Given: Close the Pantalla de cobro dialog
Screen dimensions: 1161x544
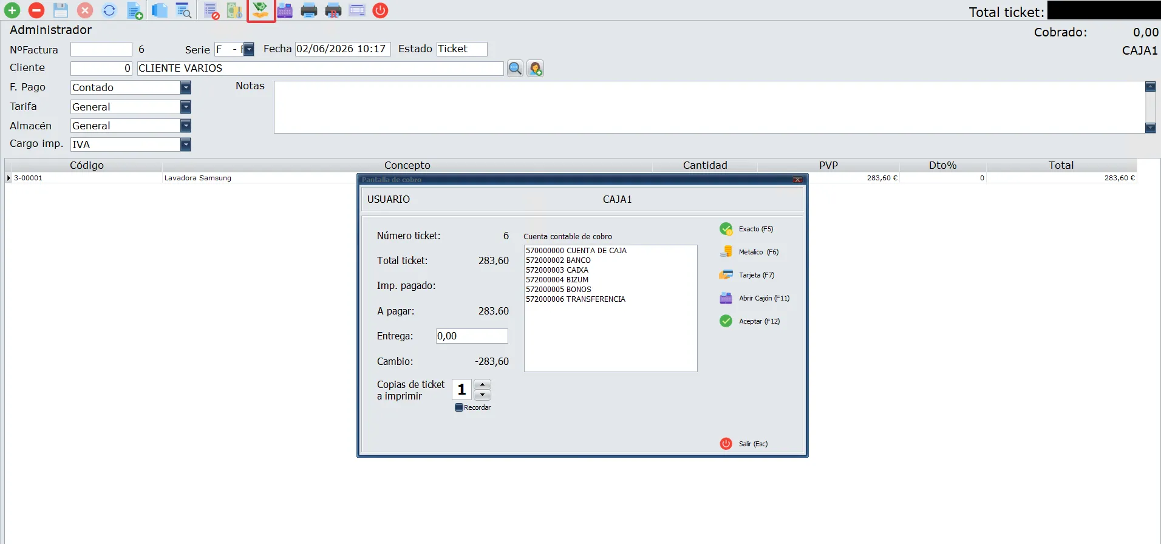Looking at the screenshot, I should pos(798,180).
